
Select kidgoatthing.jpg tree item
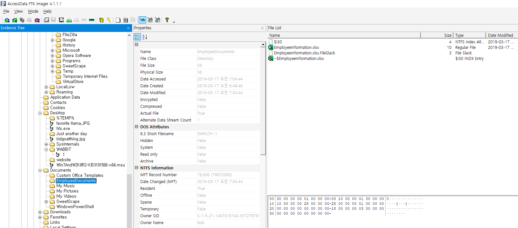(x=70, y=139)
